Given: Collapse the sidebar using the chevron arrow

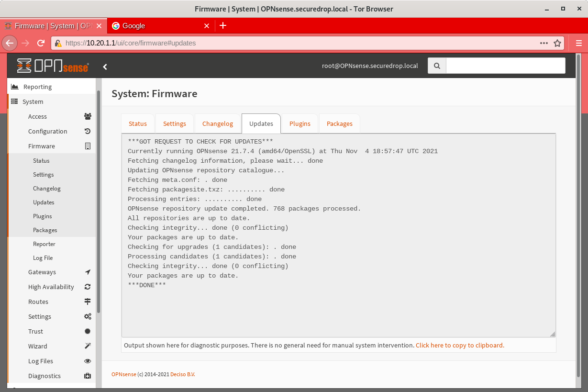Looking at the screenshot, I should tap(105, 67).
